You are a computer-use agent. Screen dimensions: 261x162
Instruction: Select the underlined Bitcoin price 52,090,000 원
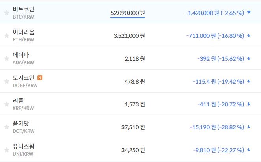(x=127, y=13)
